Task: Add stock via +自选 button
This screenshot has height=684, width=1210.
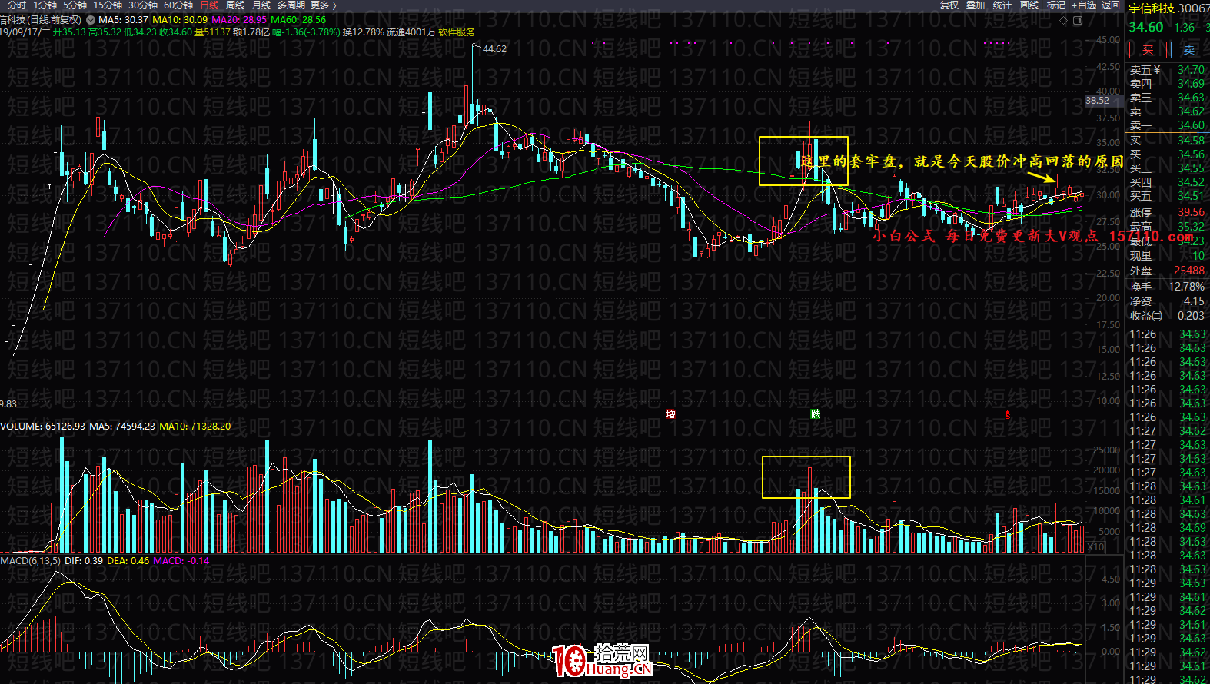Action: [x=1084, y=5]
